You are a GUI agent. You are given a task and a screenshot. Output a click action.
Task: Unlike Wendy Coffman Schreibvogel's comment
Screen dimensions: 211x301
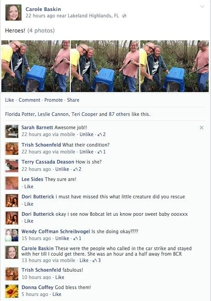tap(62, 238)
